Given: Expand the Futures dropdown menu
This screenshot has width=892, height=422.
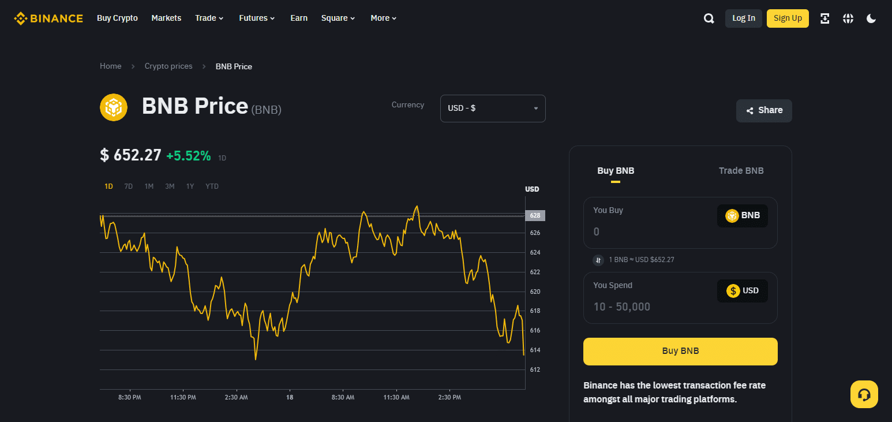Looking at the screenshot, I should [257, 18].
